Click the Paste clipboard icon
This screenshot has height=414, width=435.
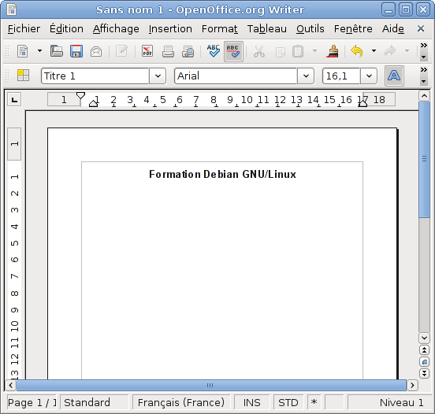coord(298,51)
